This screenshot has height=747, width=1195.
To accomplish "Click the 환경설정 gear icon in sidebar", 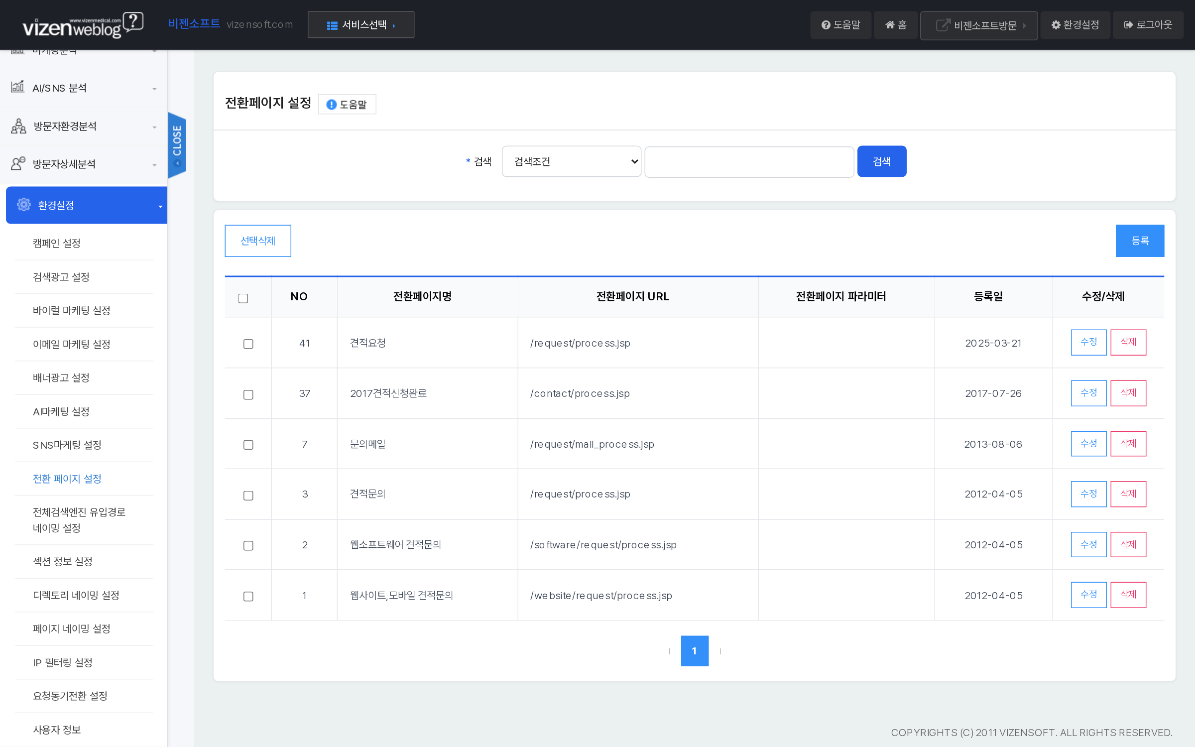I will 23,205.
